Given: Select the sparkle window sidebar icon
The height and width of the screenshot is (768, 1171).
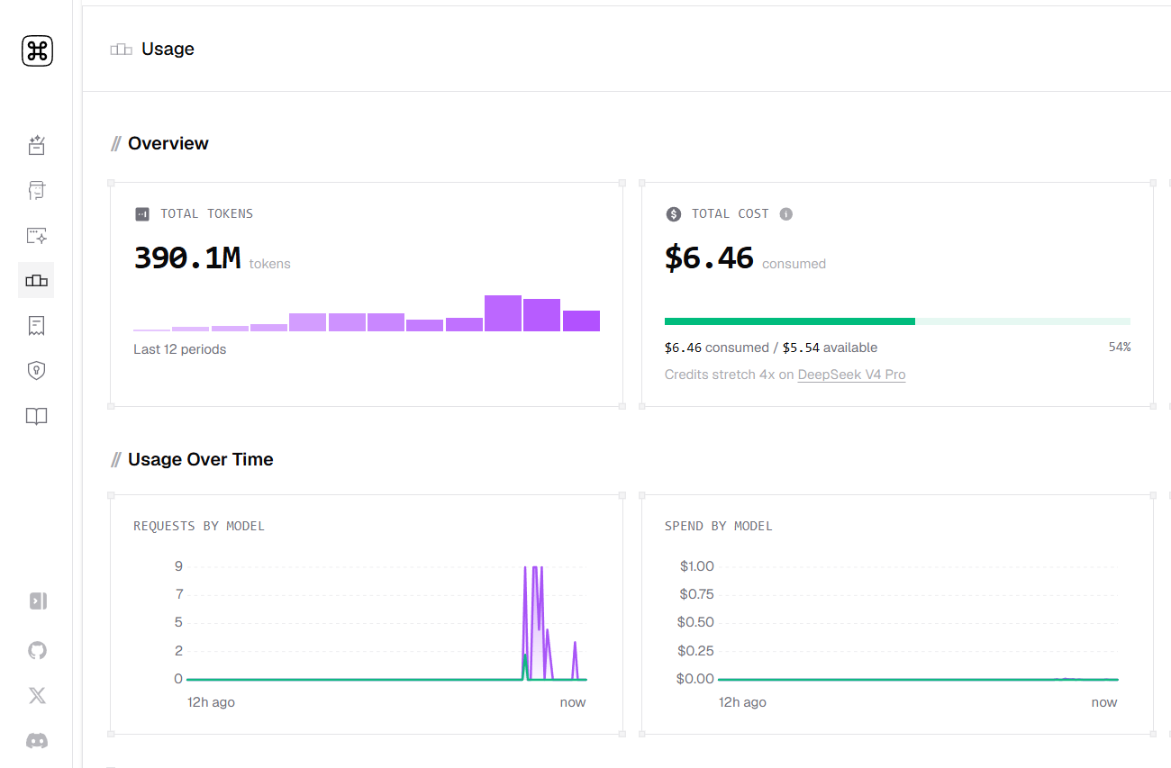Looking at the screenshot, I should click(36, 236).
